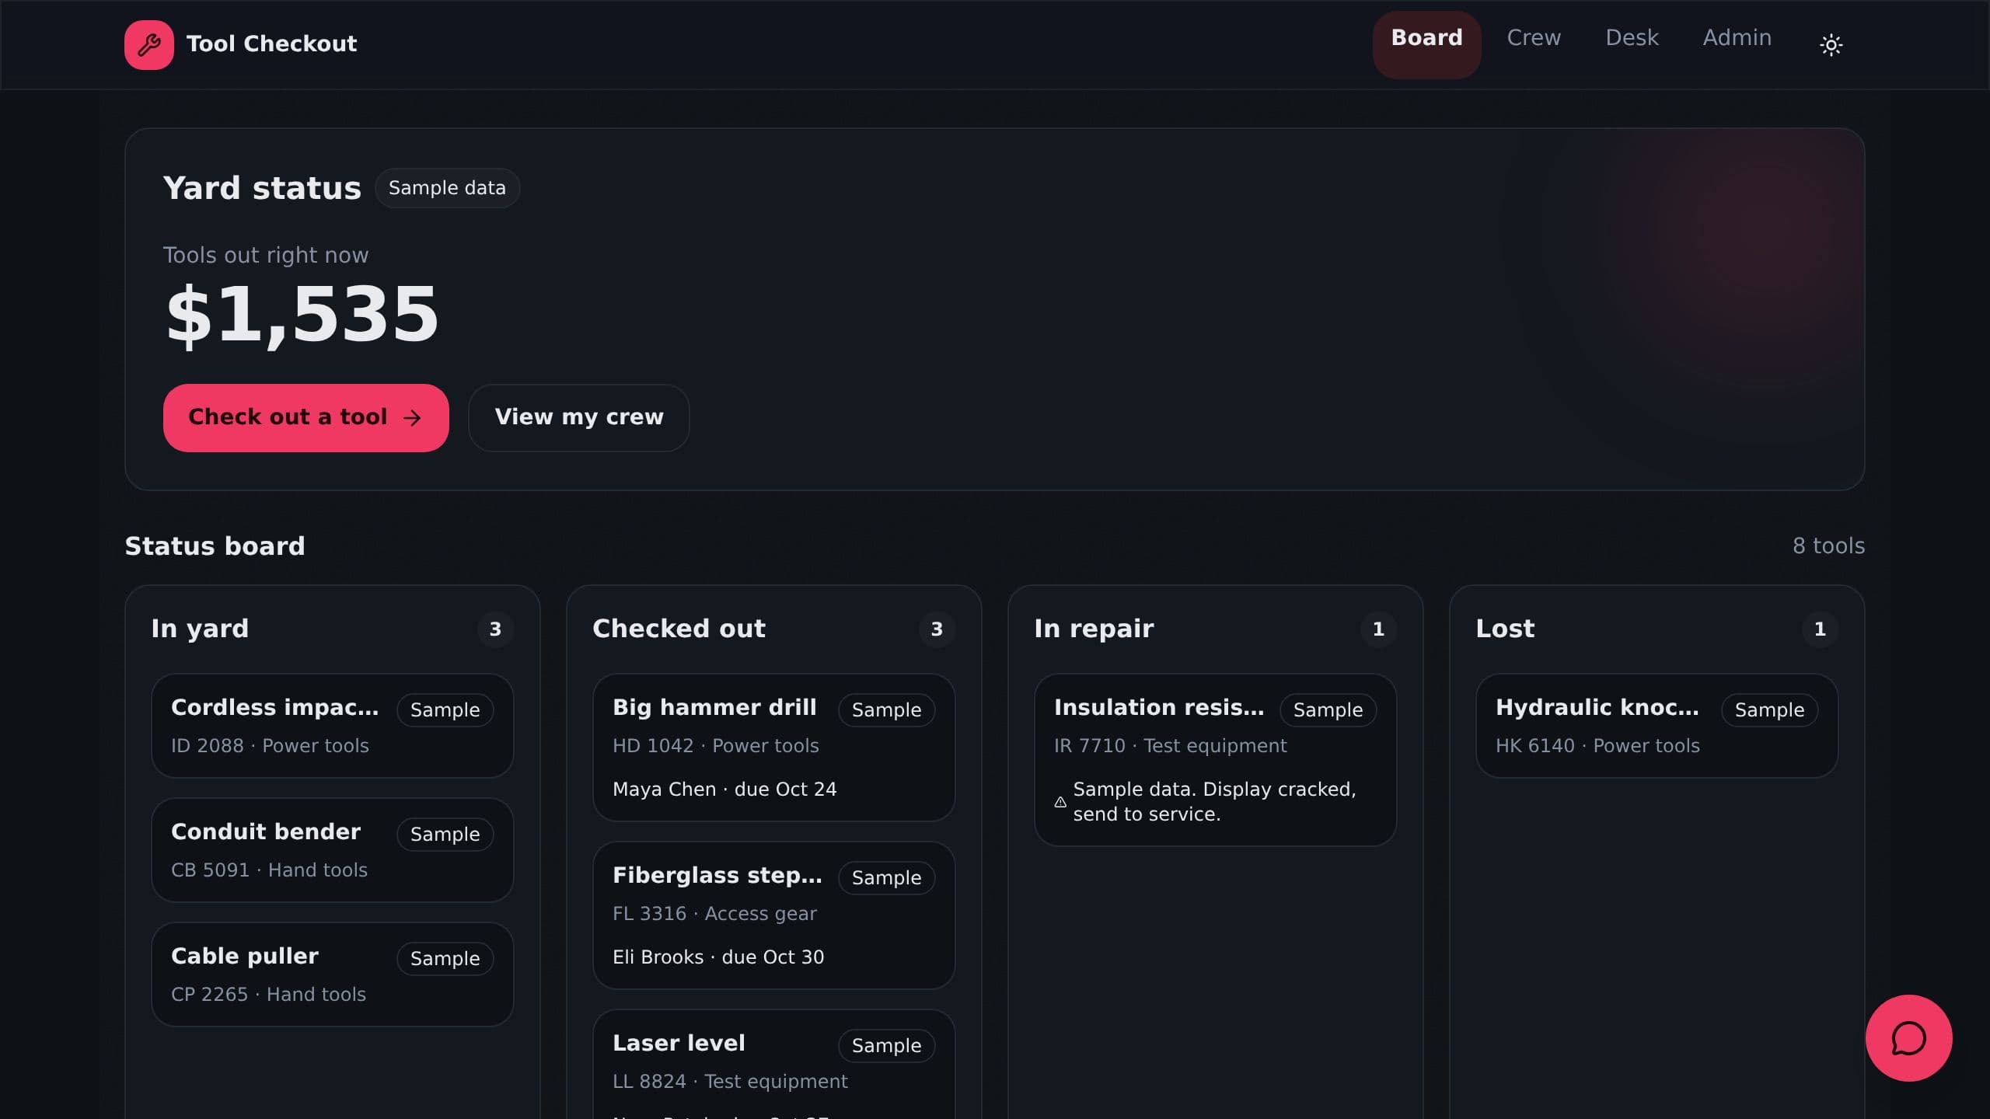
Task: Click the In repair count badge
Action: (1378, 629)
